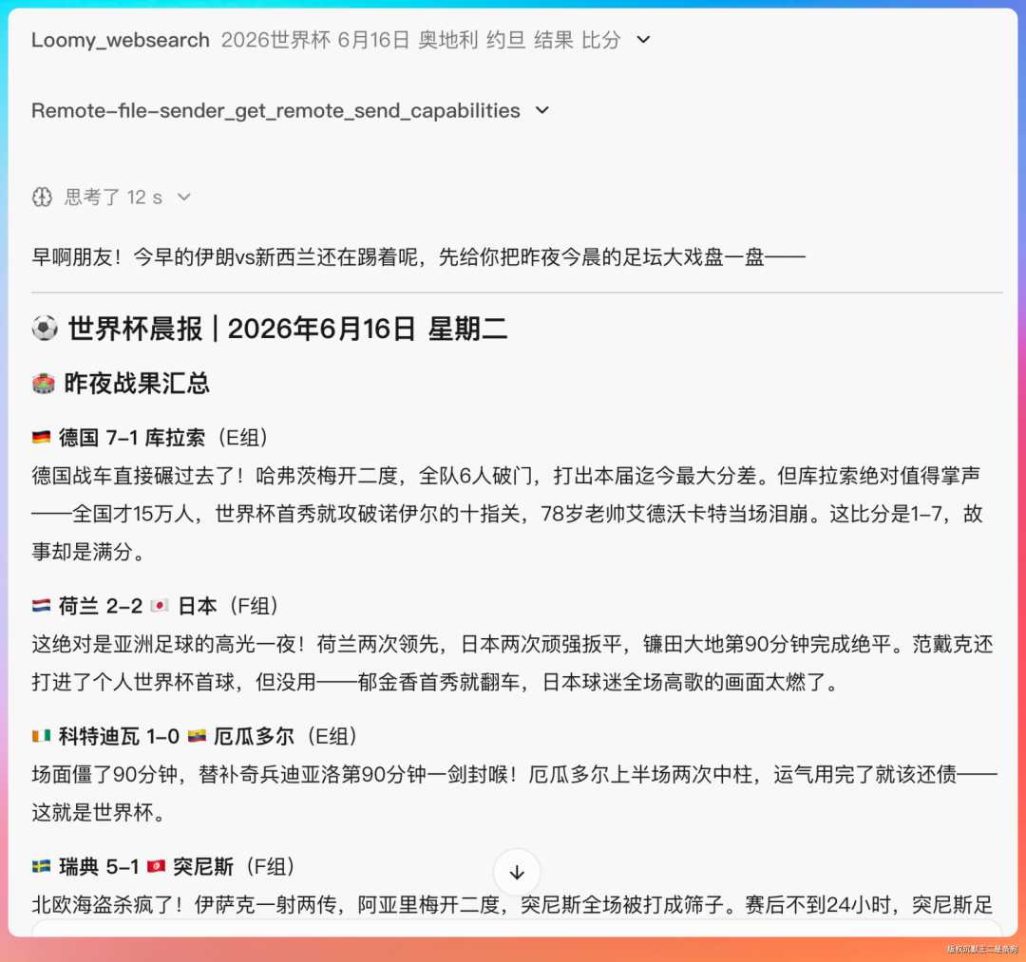Click the brain thinking icon

click(42, 197)
